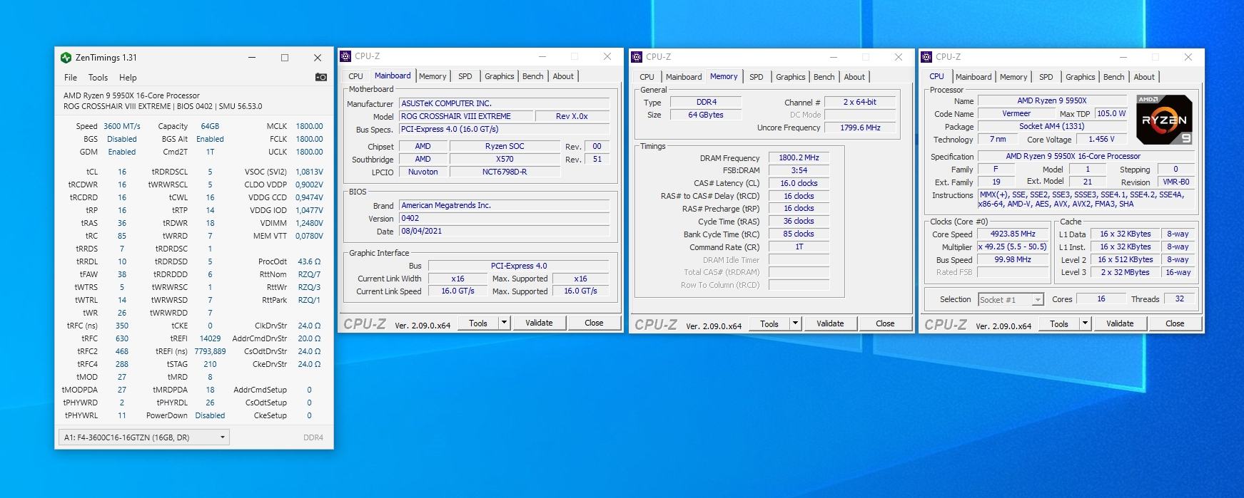Select Graphics tab in Memory CPU-Z window
Viewport: 1244px width, 498px height.
(791, 77)
